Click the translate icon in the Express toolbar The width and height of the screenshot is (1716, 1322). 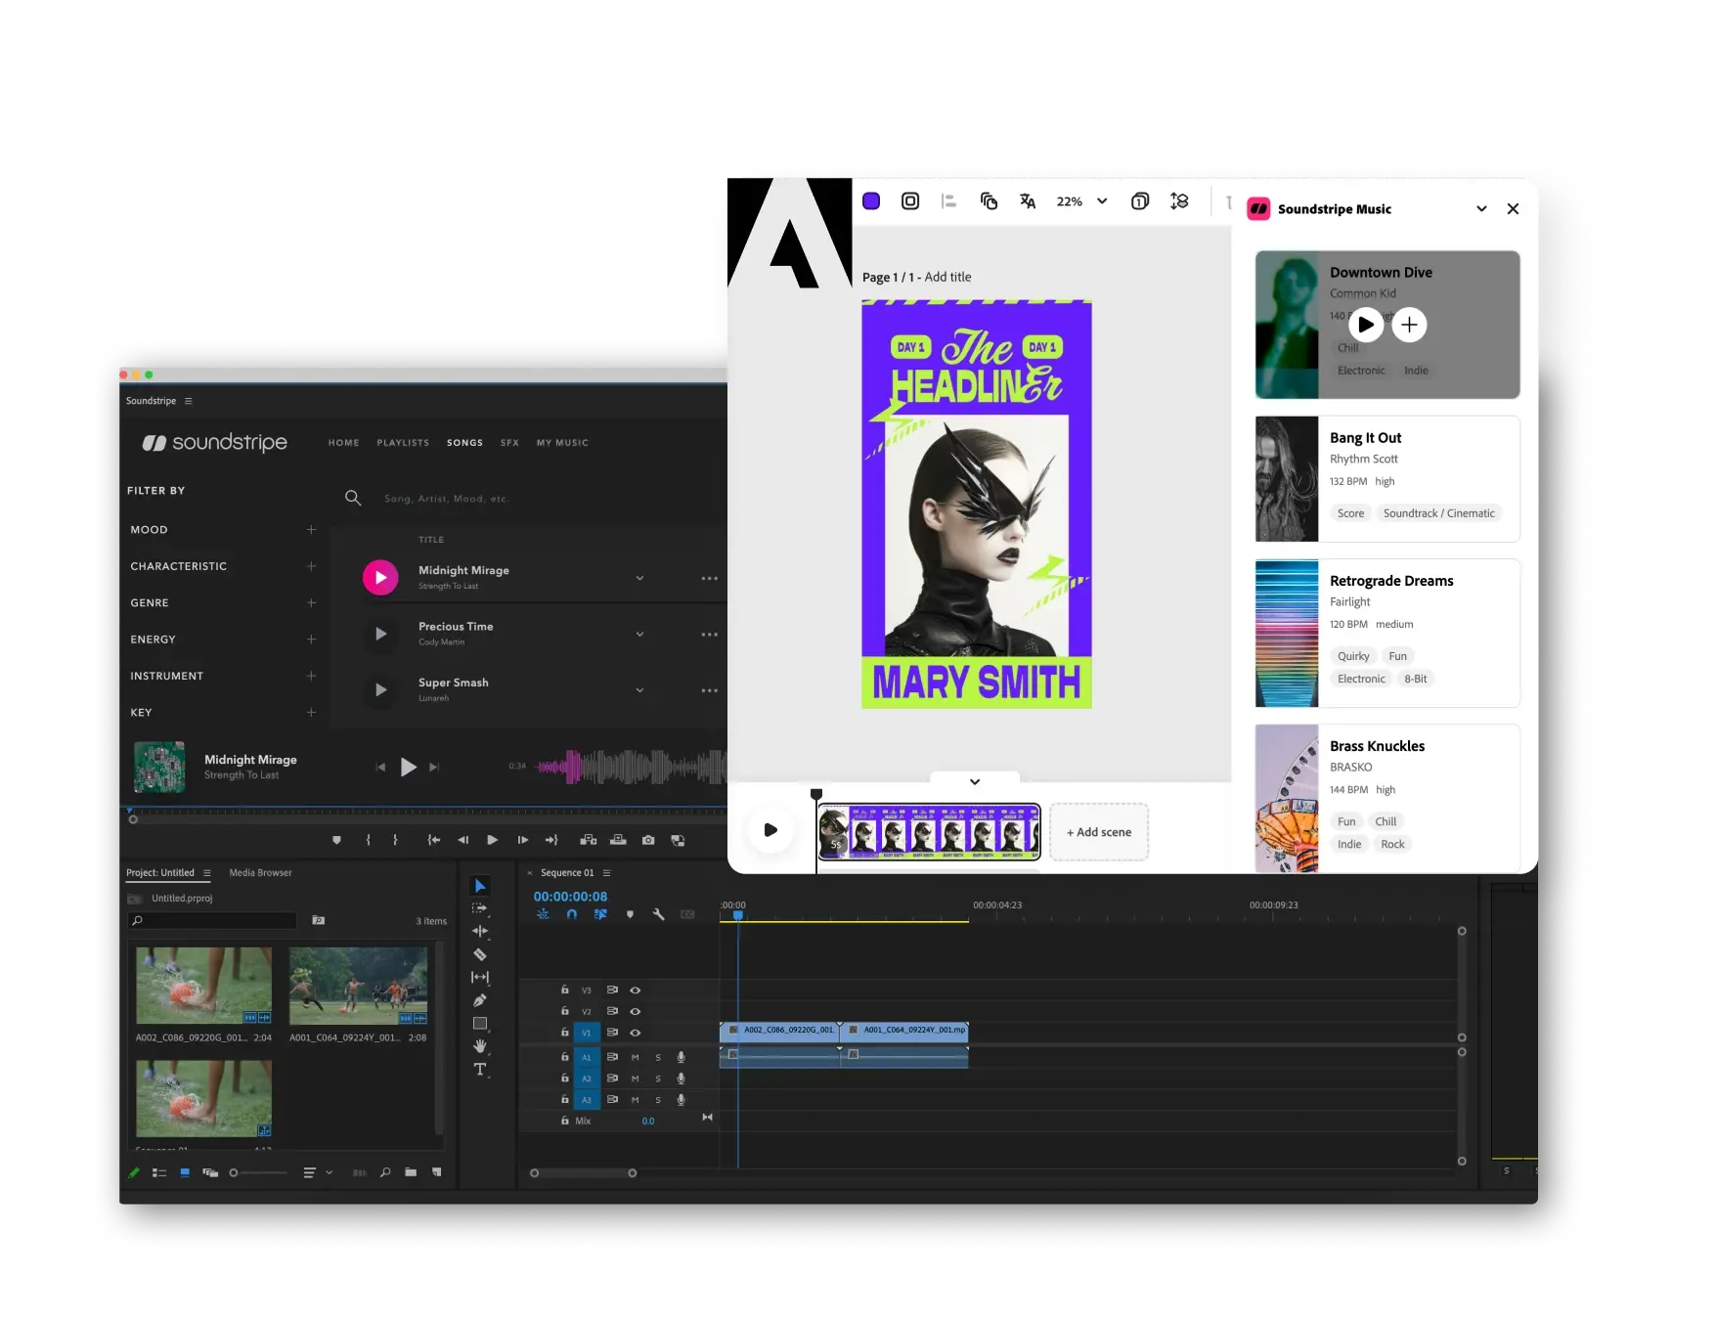tap(1028, 200)
